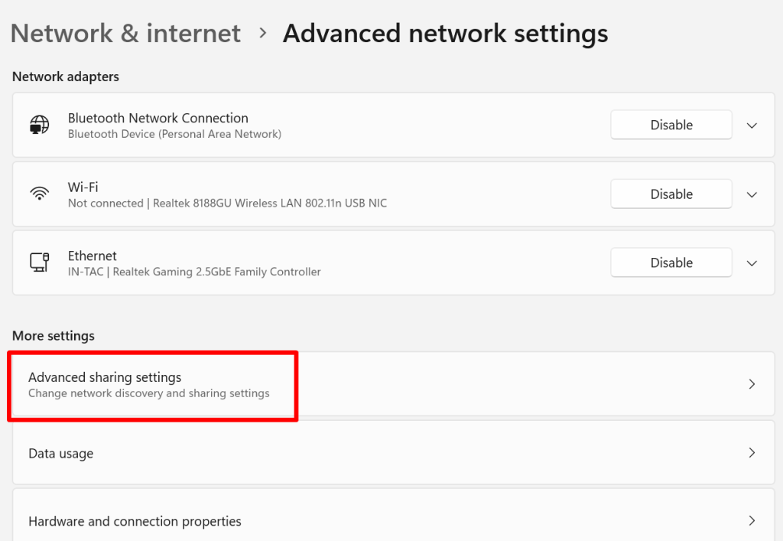Expand the Bluetooth Network Connection details

click(752, 125)
